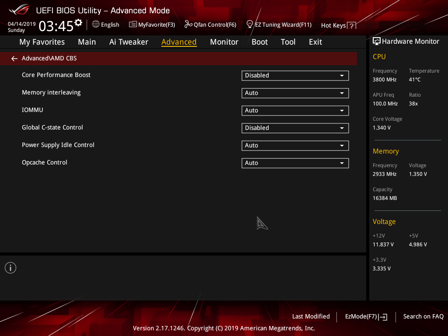Click the globe language icon
The image size is (448, 336).
[x=96, y=24]
